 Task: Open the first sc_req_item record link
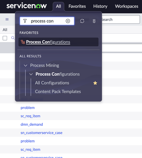pyautogui.click(x=30, y=116)
